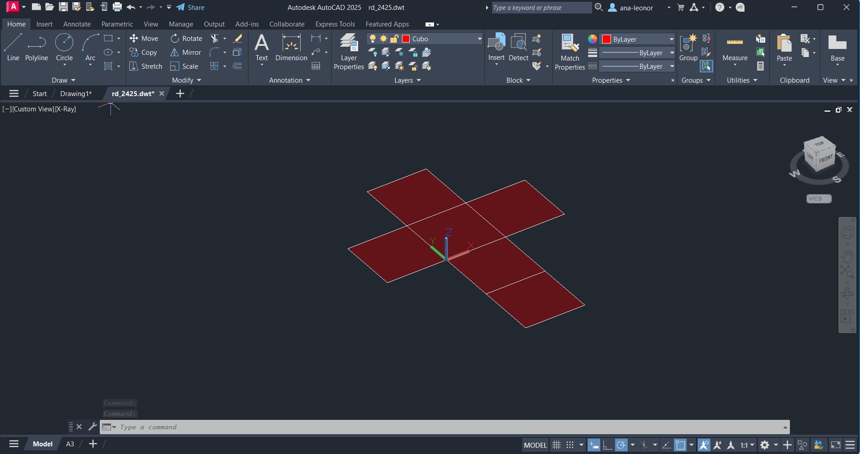
Task: Toggle Ortho mode in status bar
Action: (x=607, y=445)
